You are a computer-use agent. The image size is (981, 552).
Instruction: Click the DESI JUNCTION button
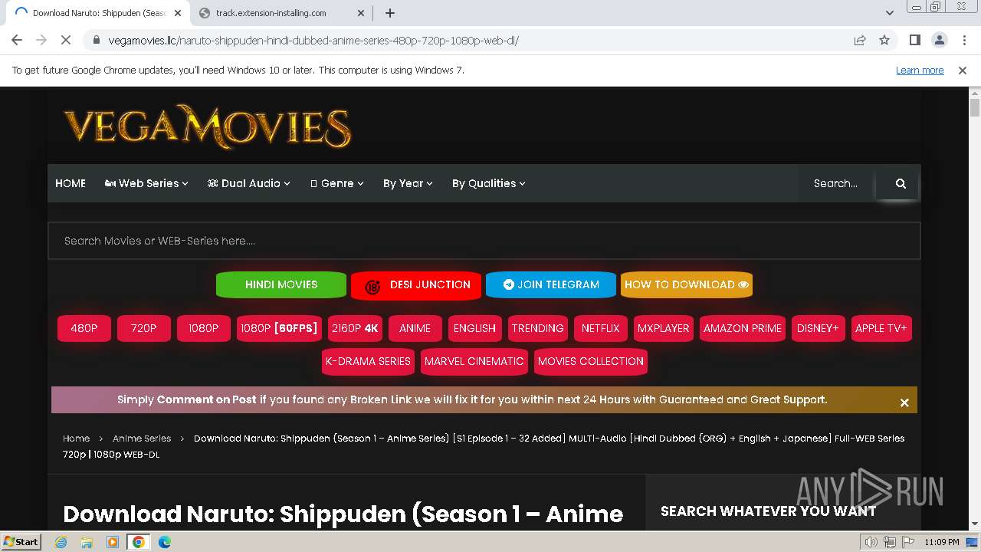416,284
